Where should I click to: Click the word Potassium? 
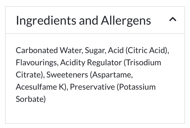[137, 87]
